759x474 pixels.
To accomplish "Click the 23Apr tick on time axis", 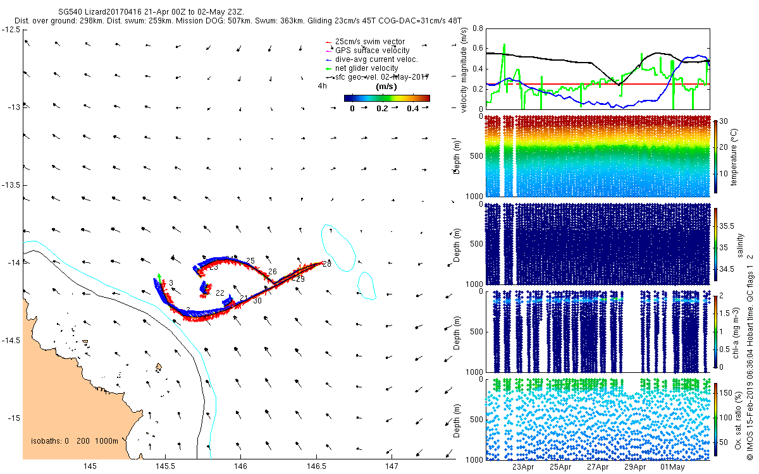I will [x=524, y=468].
